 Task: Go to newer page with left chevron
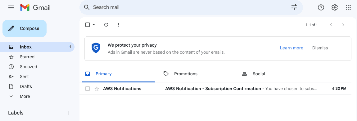331,25
